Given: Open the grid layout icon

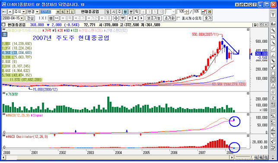Looking at the screenshot, I should (x=51, y=18).
